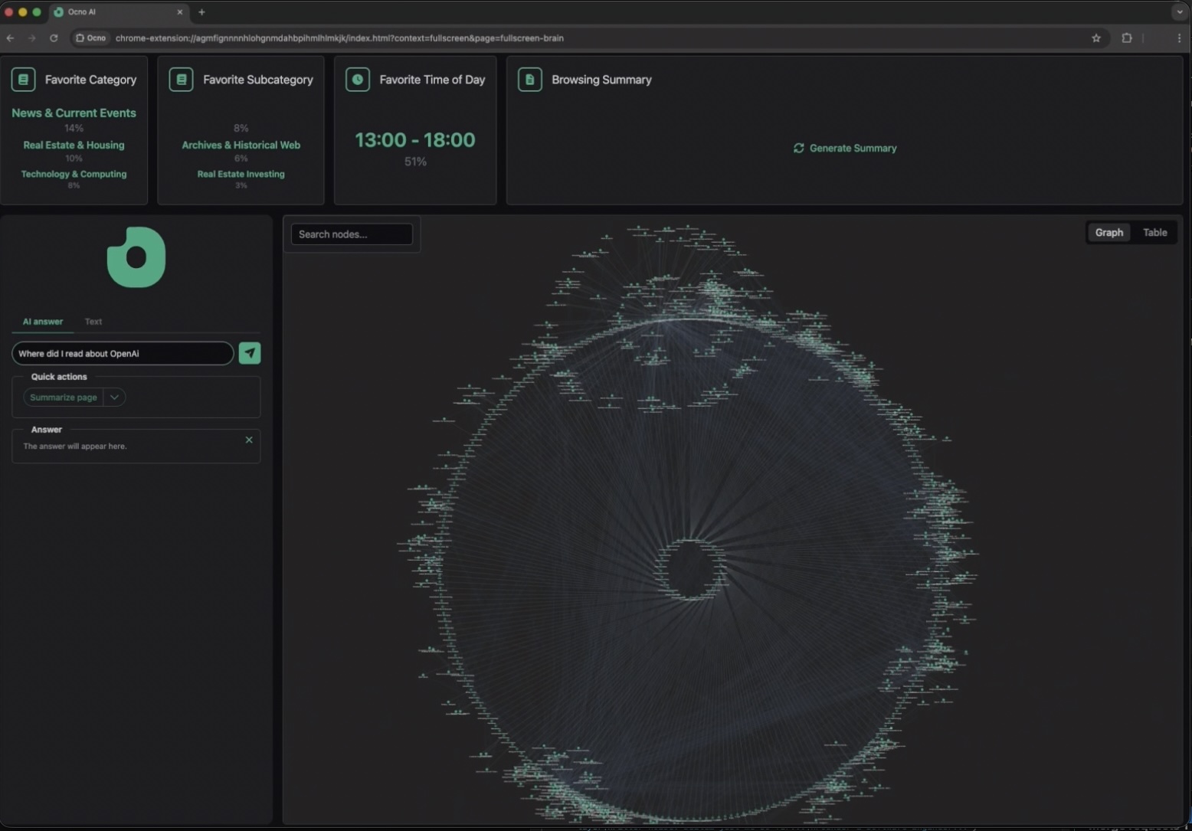Reload the page with the refresh icon
Image resolution: width=1192 pixels, height=831 pixels.
coord(54,38)
